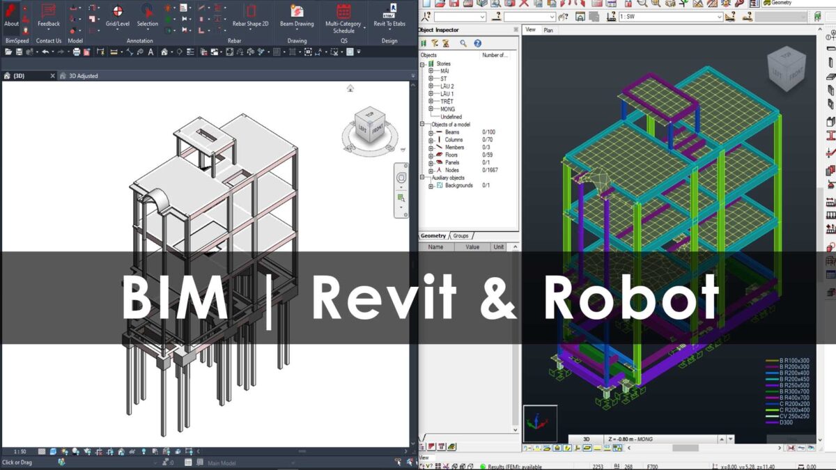Viewport: 836px width, 470px height.
Task: Open the Grid/Level annotation tool
Action: point(117,17)
